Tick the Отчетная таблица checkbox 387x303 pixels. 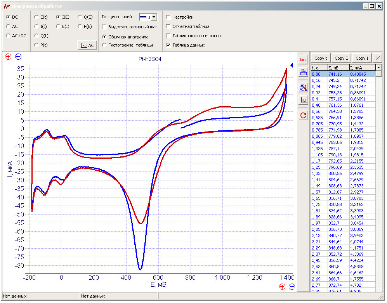click(x=168, y=26)
